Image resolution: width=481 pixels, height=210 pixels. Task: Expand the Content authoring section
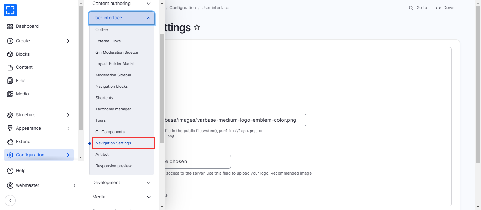(x=149, y=4)
